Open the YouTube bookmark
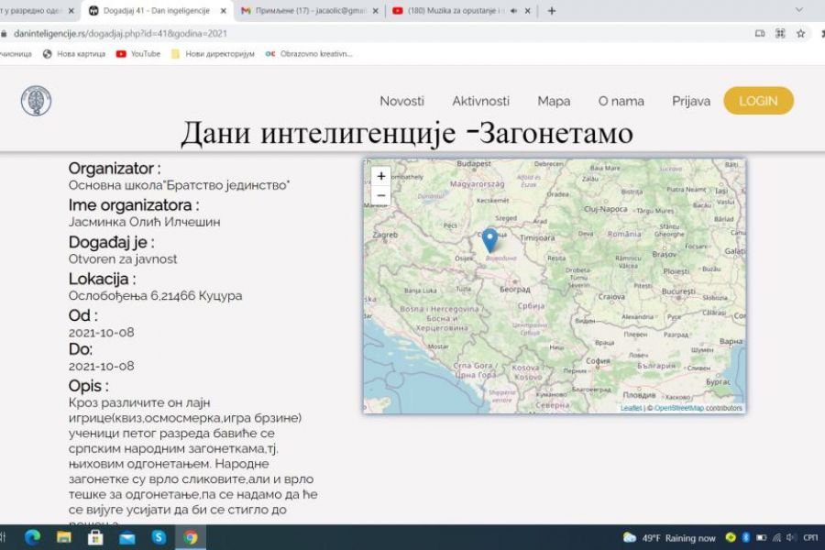 click(x=138, y=54)
